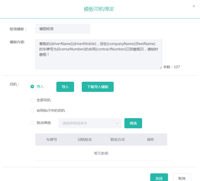Choose the 合同执行中的司机 radio option
This screenshot has width=200, height=181.
[32, 111]
